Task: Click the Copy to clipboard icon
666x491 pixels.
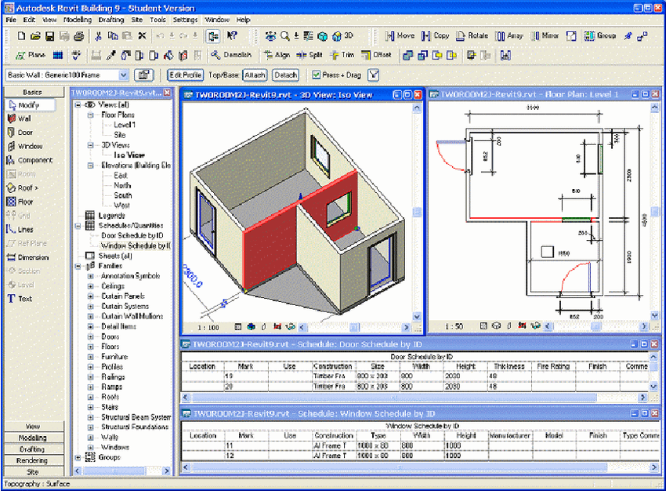Action: coord(113,36)
